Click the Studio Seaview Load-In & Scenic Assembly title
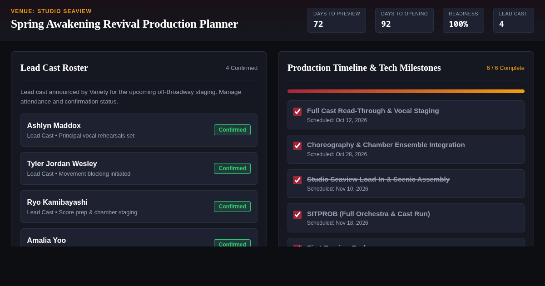545x286 pixels. point(378,179)
